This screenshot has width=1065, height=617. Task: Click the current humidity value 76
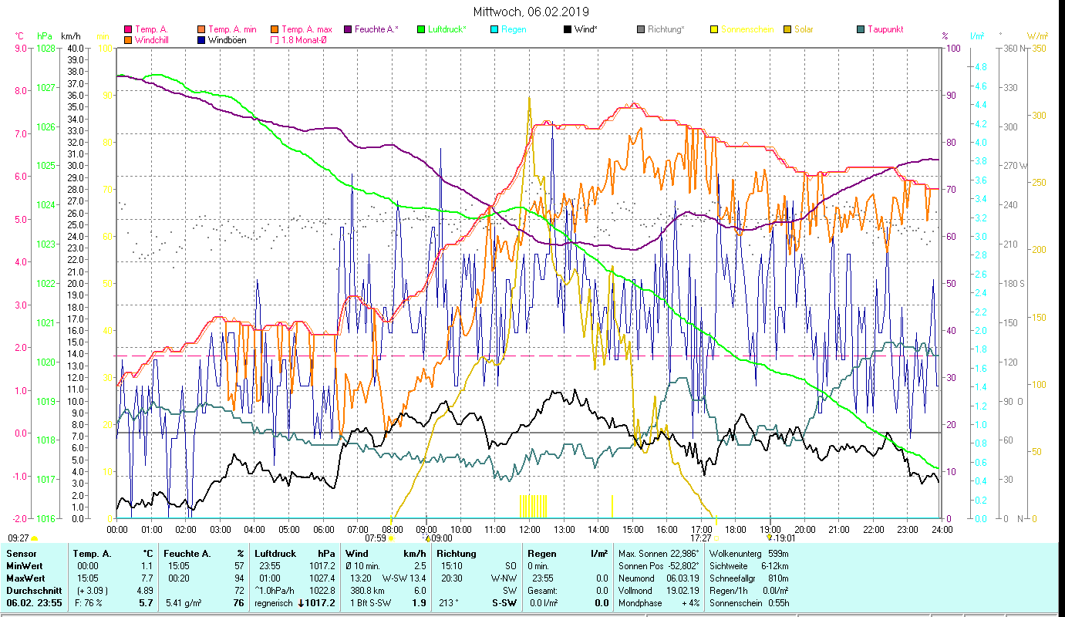(x=238, y=603)
